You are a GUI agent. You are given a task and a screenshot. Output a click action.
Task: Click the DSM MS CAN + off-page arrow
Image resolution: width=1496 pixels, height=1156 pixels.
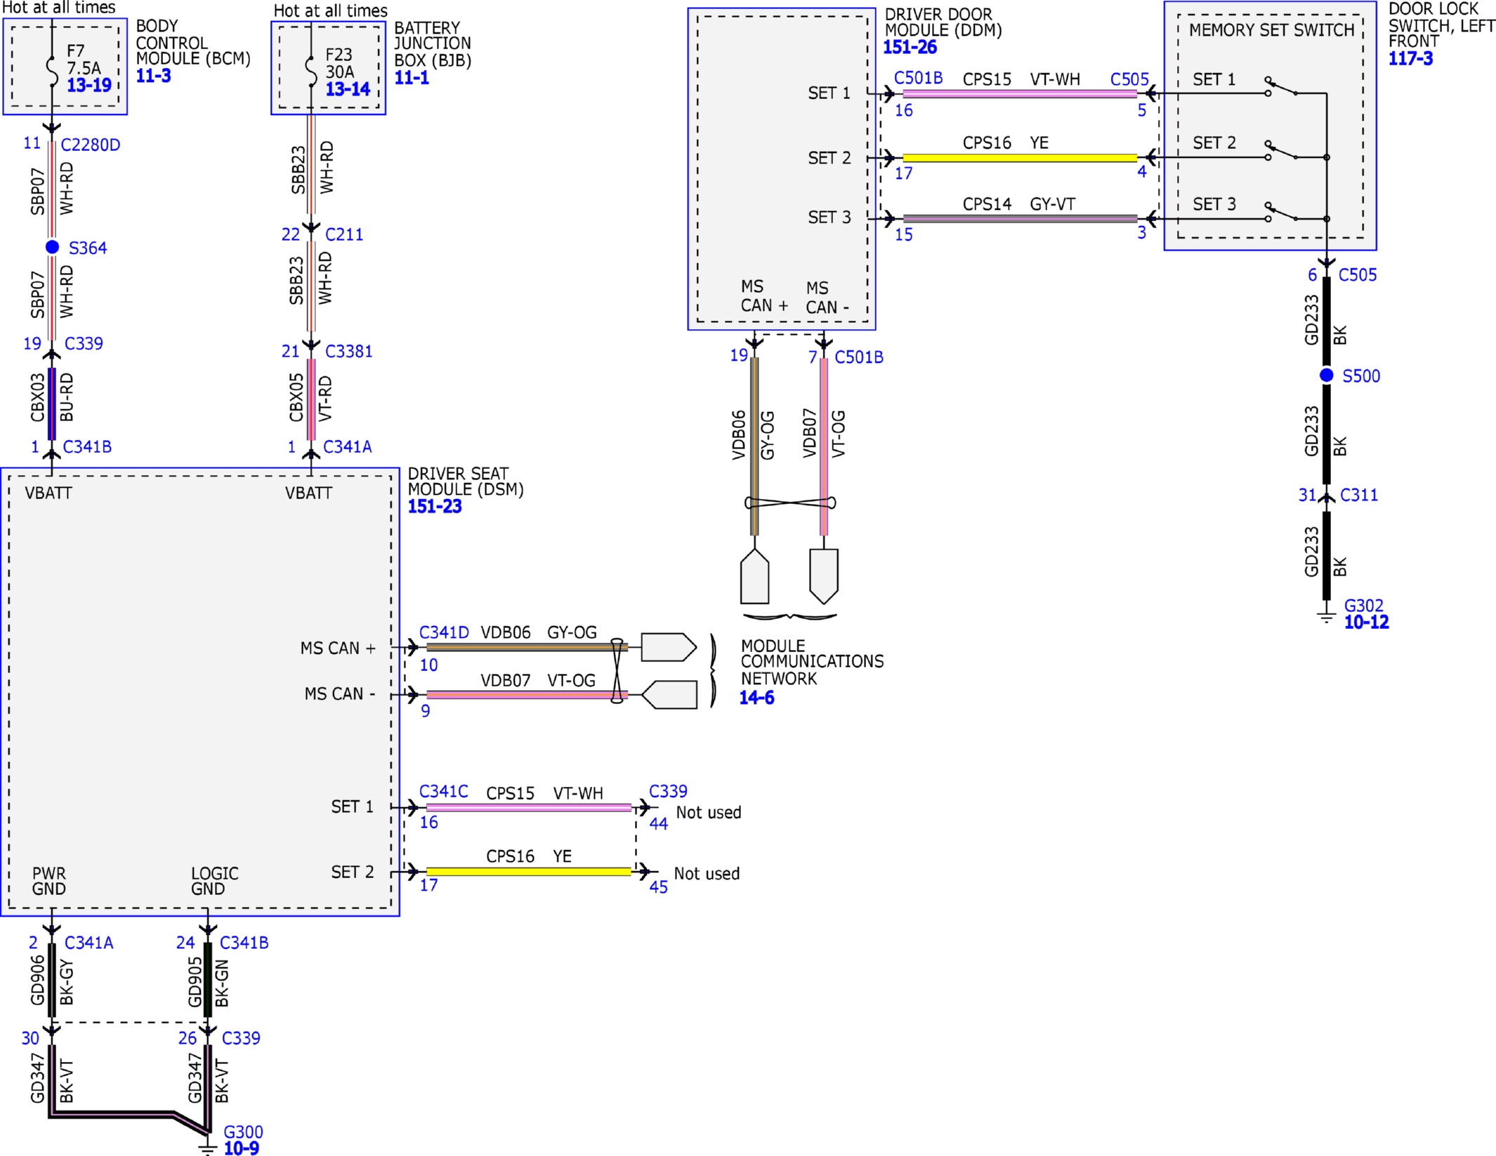tap(669, 647)
